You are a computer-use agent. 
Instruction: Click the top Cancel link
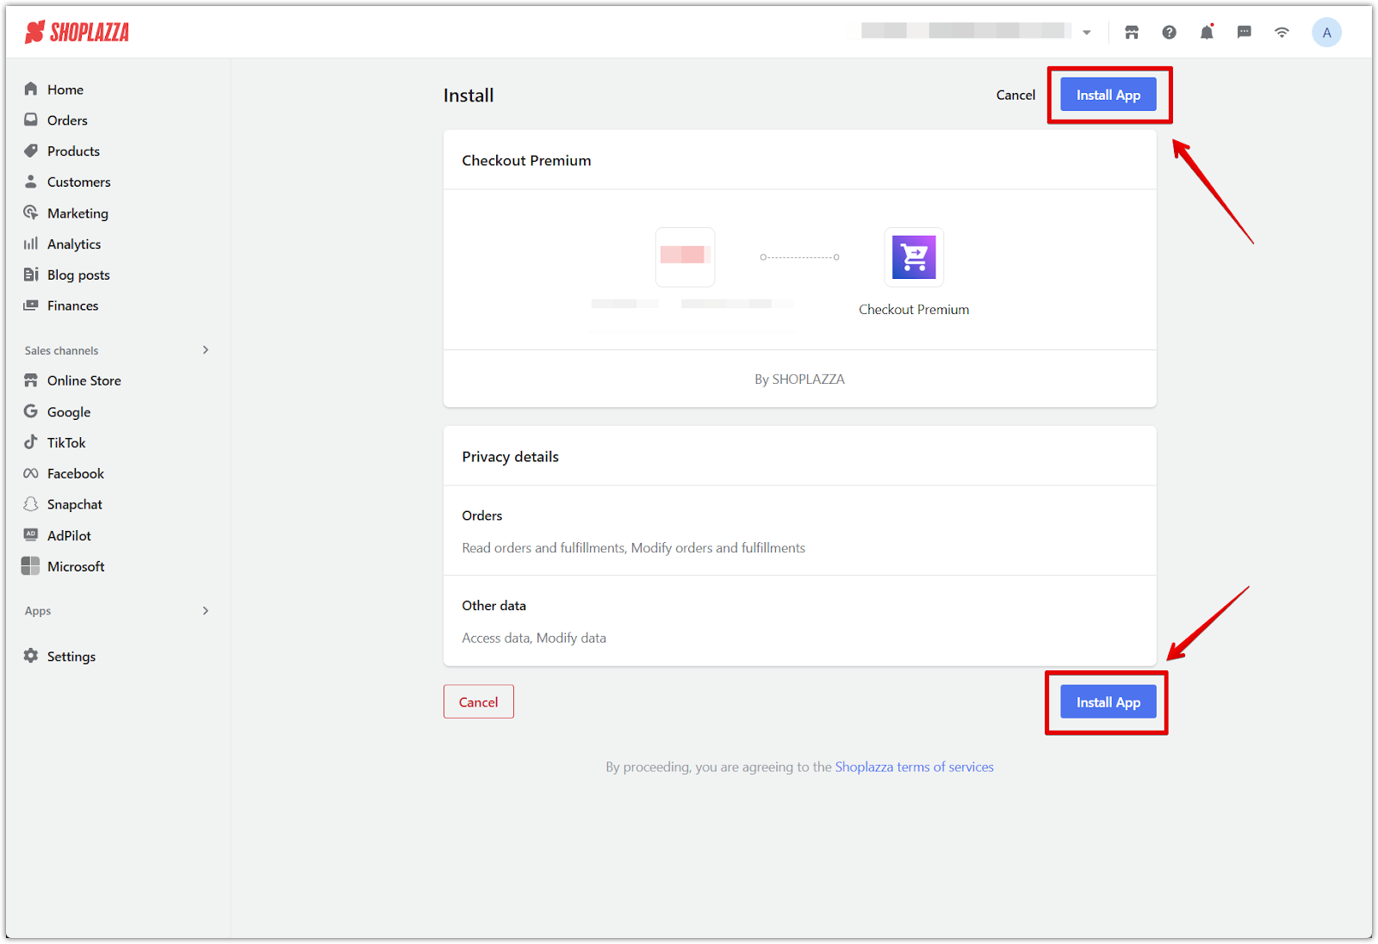click(1015, 95)
